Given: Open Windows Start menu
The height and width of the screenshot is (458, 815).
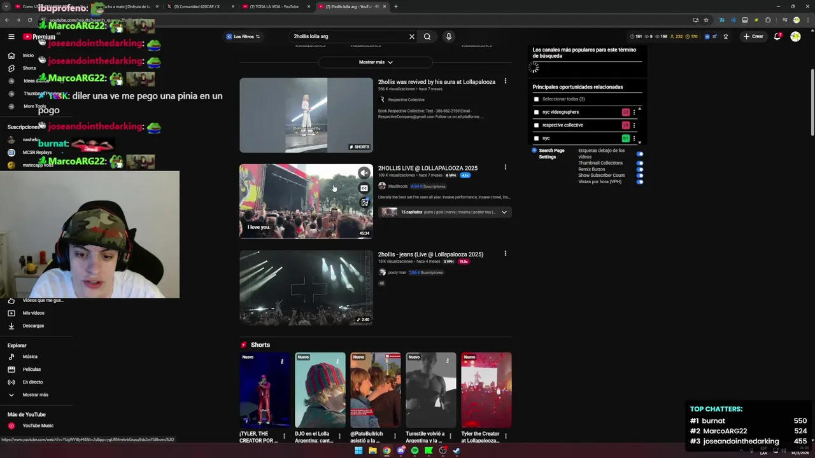Looking at the screenshot, I should (x=358, y=450).
